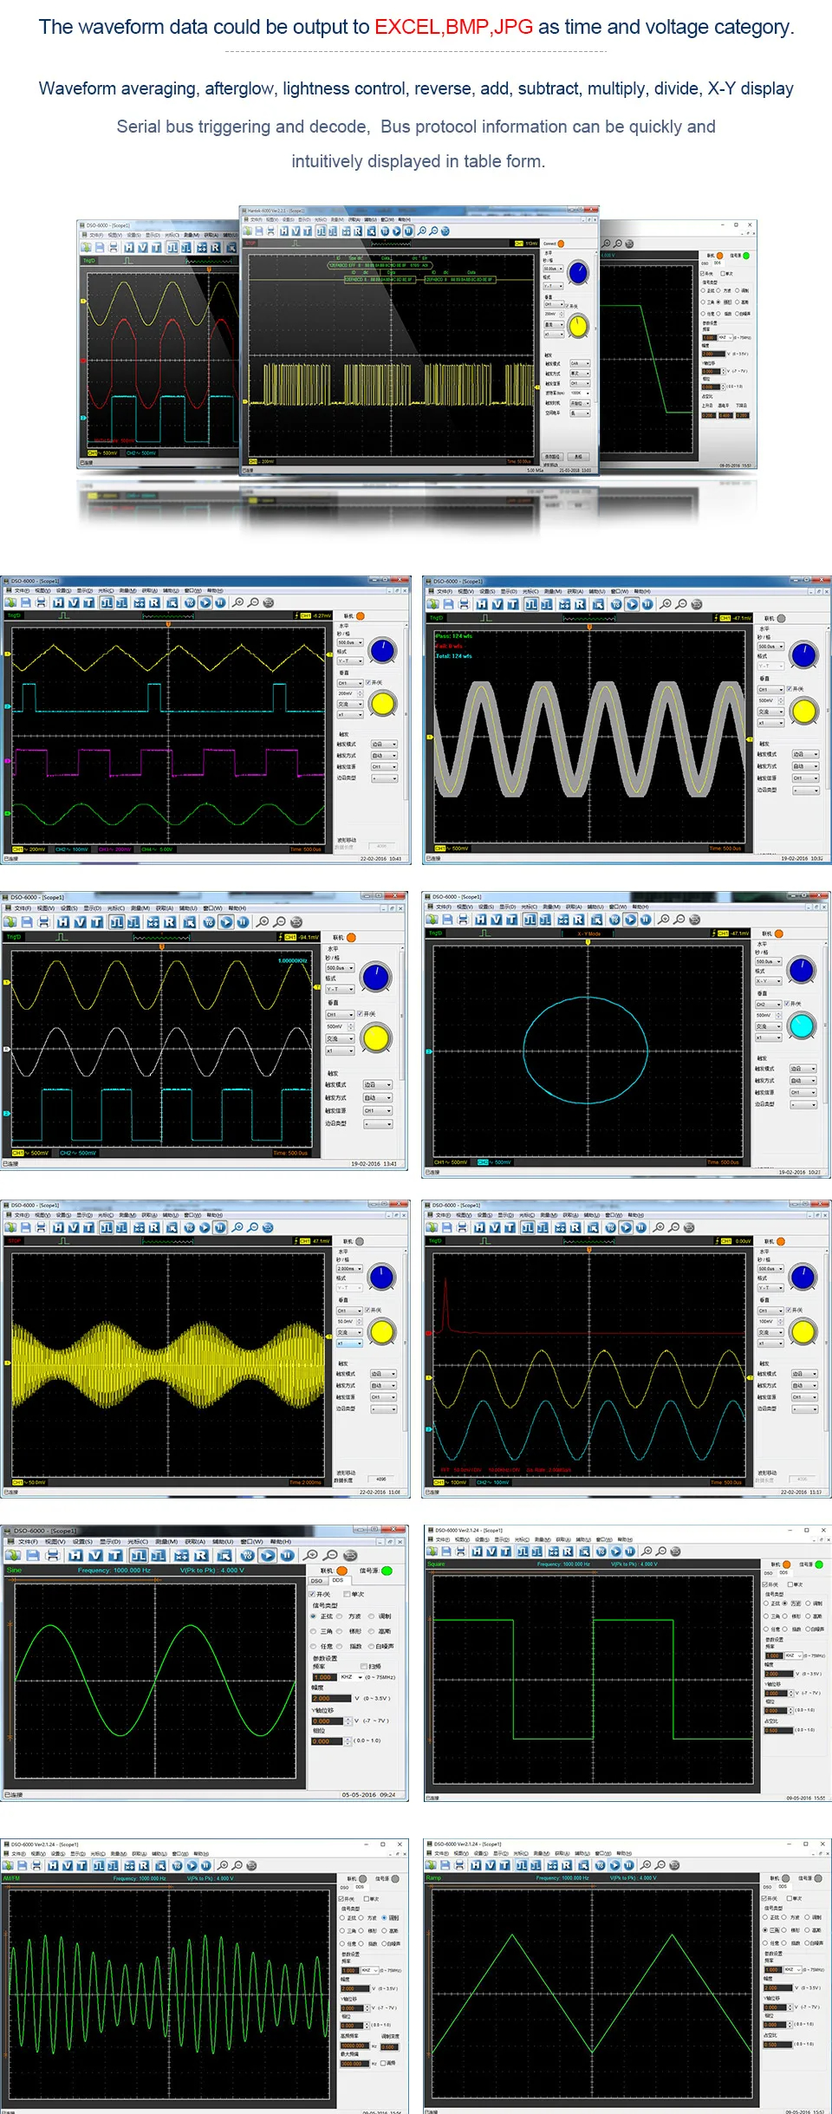Select the 方波 radio button in Sine generator window
Viewport: 832px width, 2114px height.
pyautogui.click(x=341, y=1616)
